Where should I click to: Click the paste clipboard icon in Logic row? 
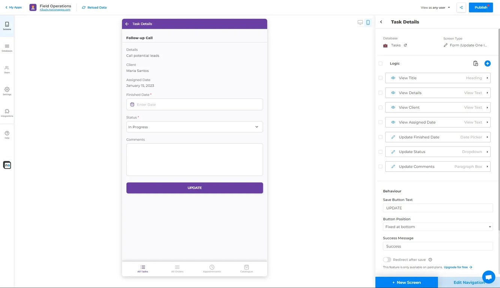coord(476,63)
